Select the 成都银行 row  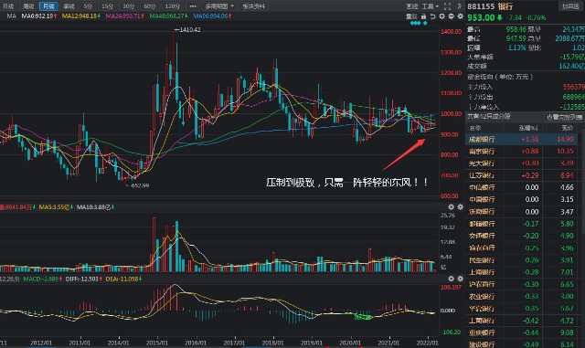521,139
